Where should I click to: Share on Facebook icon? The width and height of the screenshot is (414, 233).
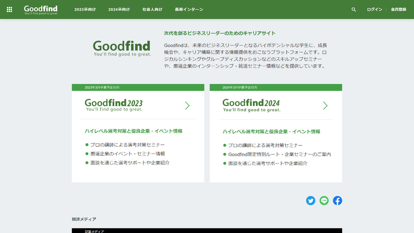tap(337, 201)
